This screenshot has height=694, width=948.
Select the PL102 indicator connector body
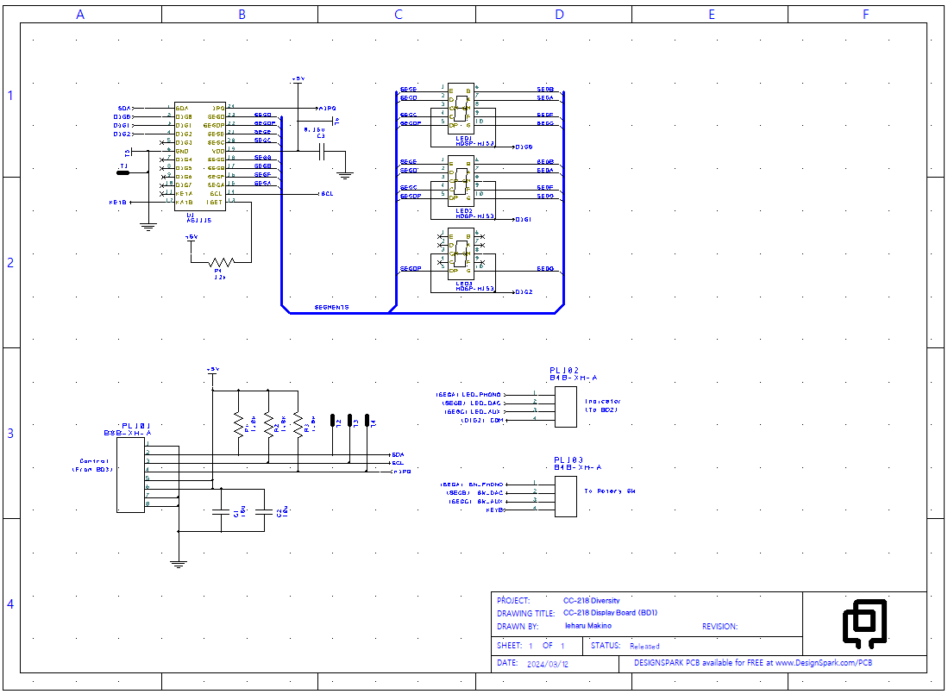point(566,407)
